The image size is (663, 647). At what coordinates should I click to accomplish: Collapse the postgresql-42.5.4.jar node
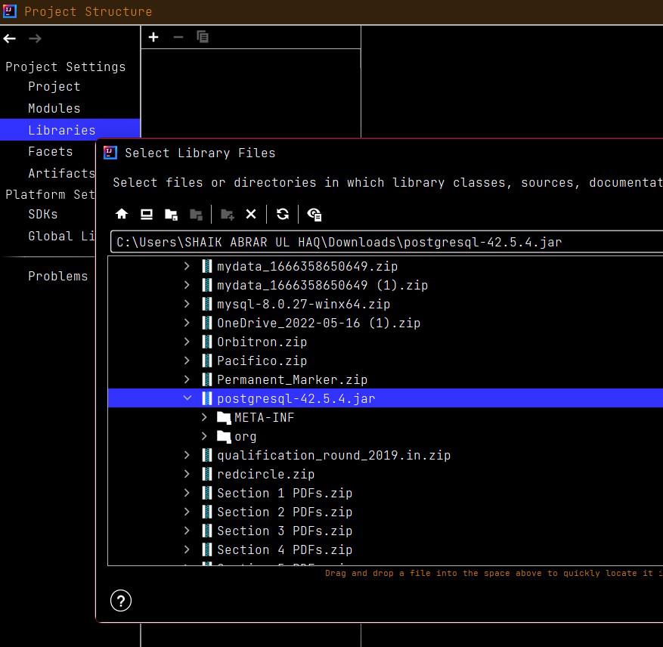point(187,398)
